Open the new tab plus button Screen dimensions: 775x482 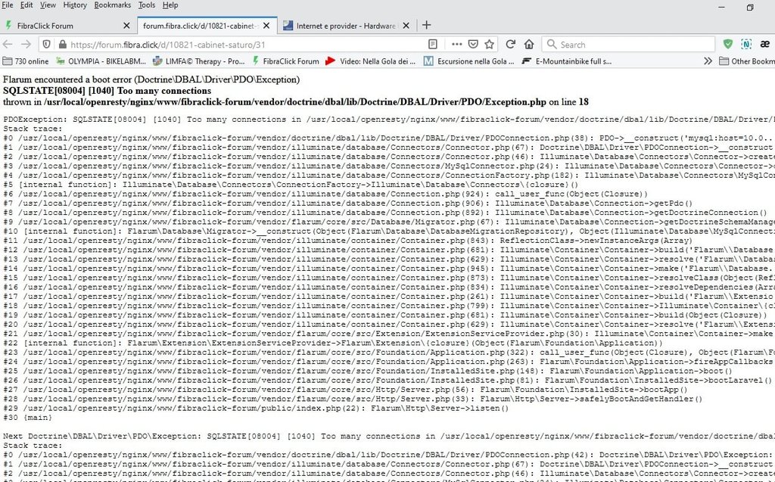coord(426,25)
